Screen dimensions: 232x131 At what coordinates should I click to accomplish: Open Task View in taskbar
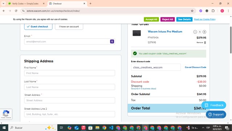coord(61,128)
